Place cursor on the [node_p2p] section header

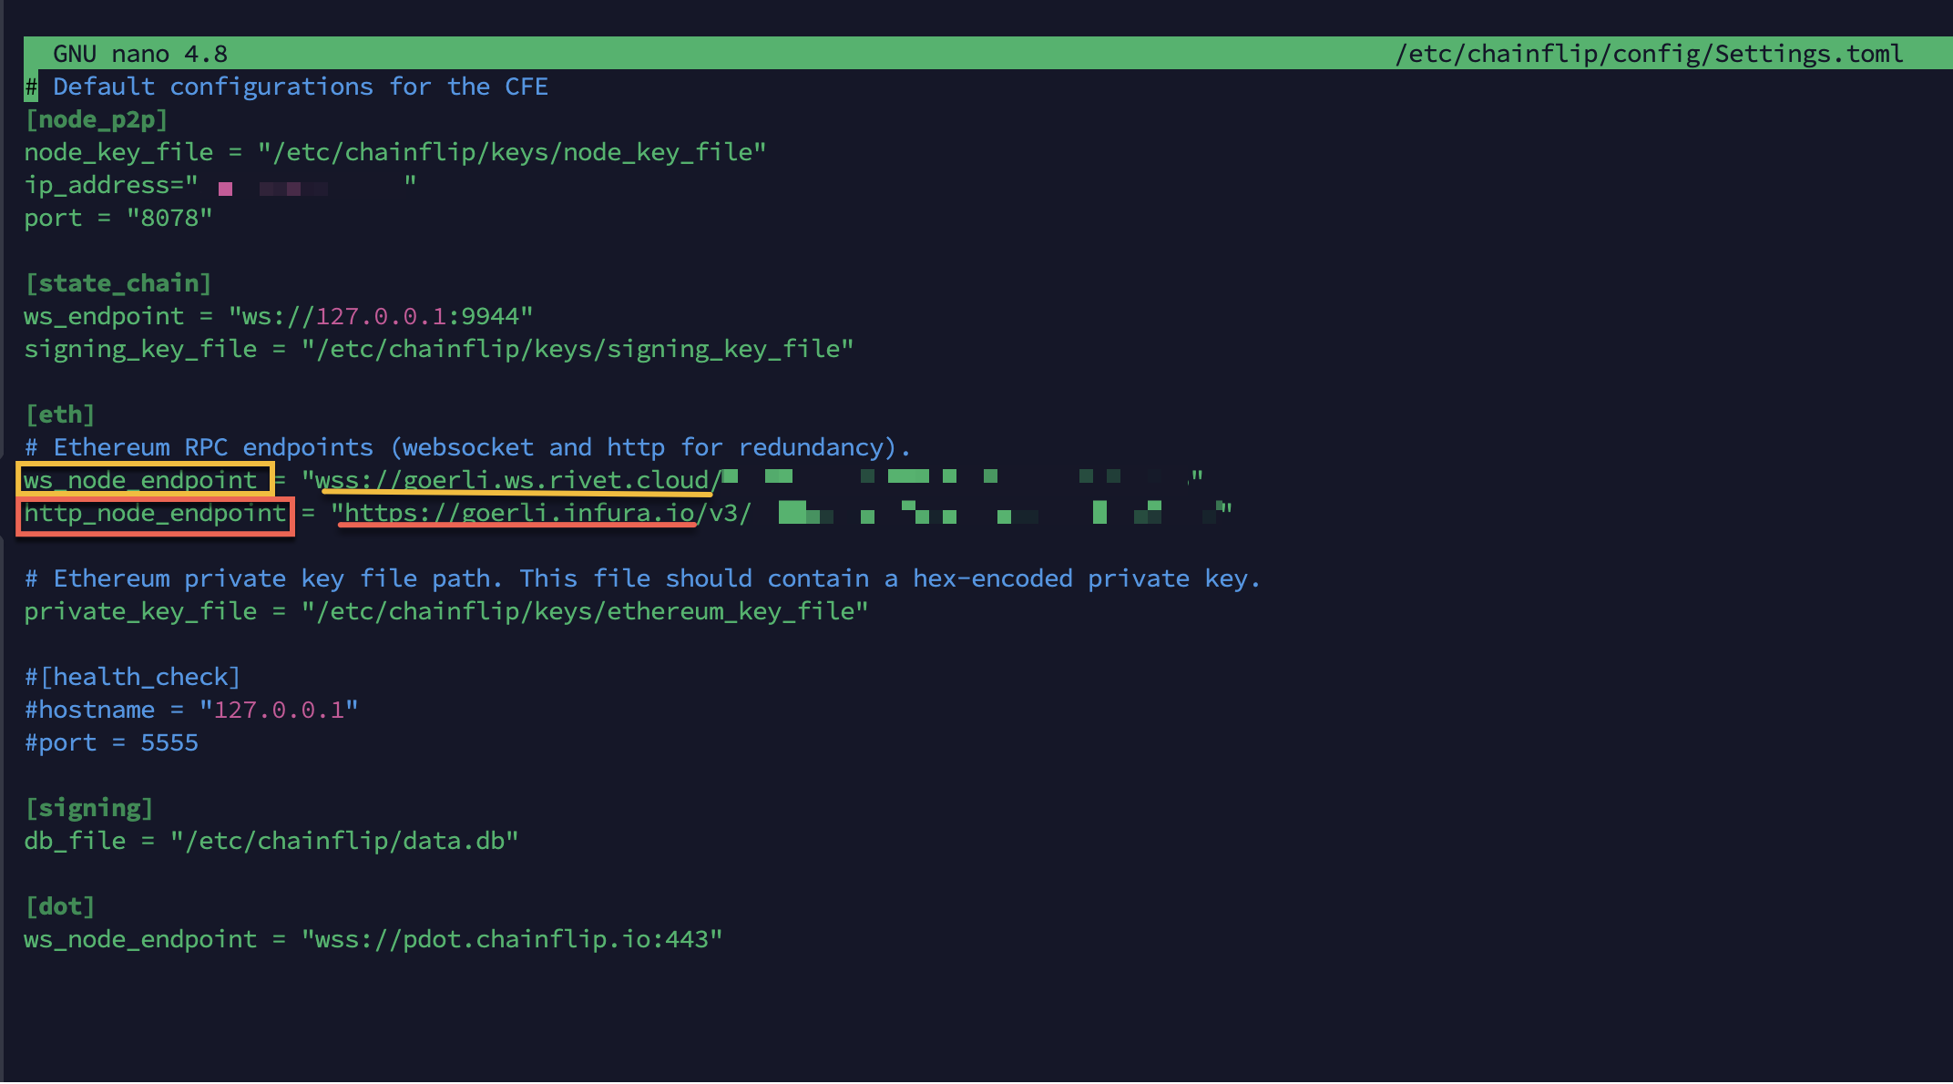click(x=97, y=119)
